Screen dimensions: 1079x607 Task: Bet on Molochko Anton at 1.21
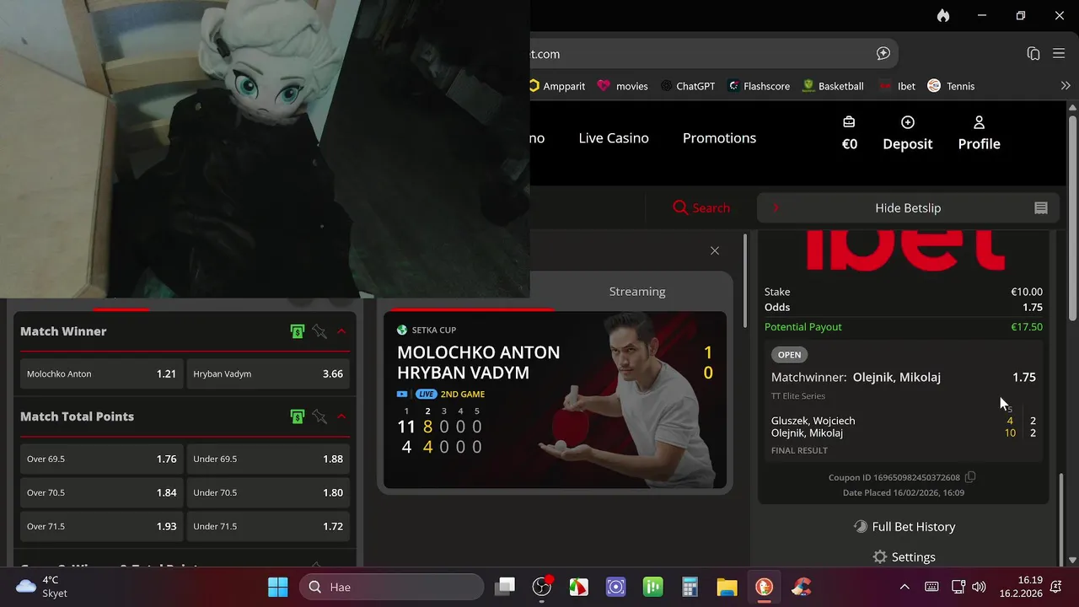[x=101, y=373]
